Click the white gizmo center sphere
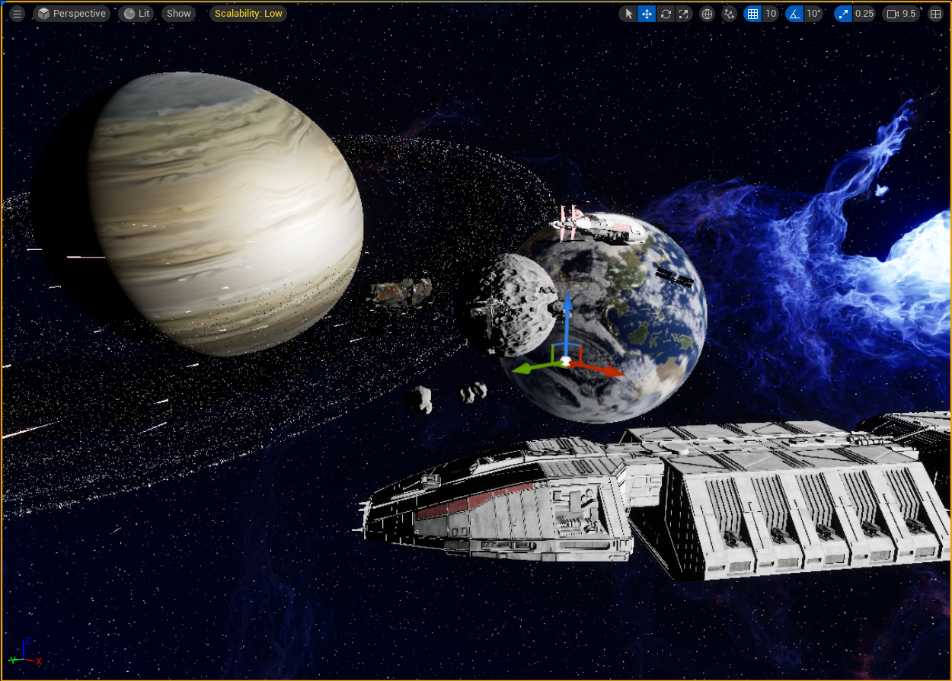 pyautogui.click(x=565, y=361)
